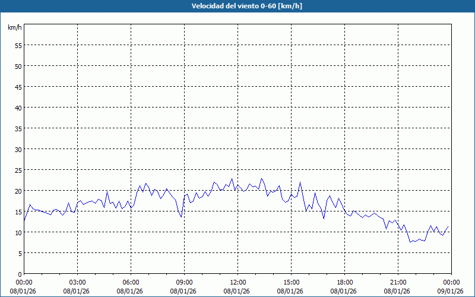Click the 40 value on the y-axis
The image size is (475, 297).
18,108
